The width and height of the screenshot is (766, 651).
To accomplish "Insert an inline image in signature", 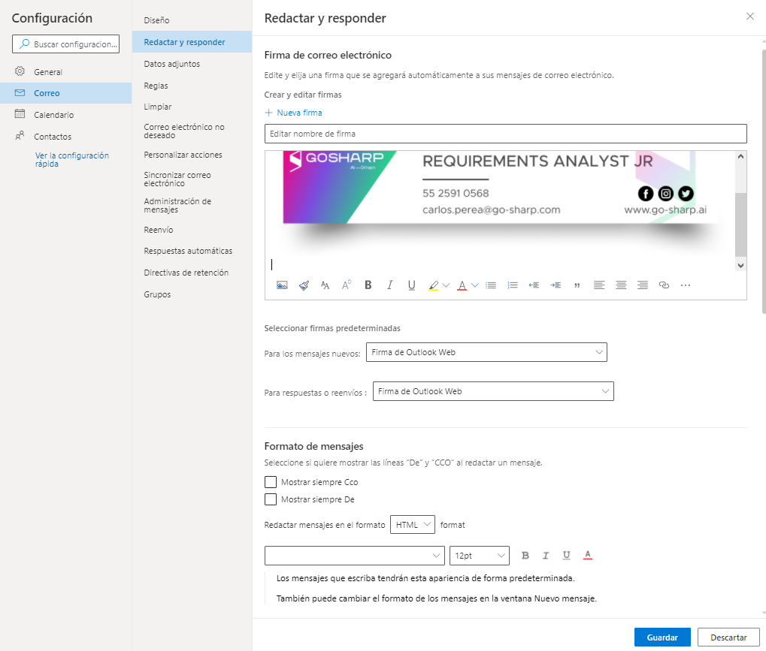I will pyautogui.click(x=282, y=285).
